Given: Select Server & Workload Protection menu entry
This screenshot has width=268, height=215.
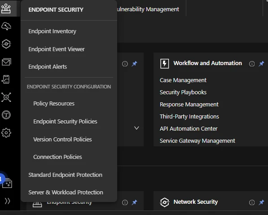Looking at the screenshot, I should click(66, 192).
